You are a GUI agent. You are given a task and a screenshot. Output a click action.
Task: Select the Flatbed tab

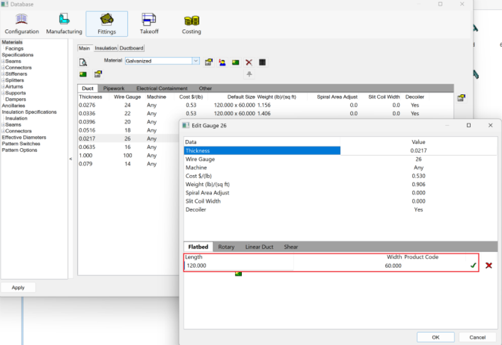click(198, 247)
